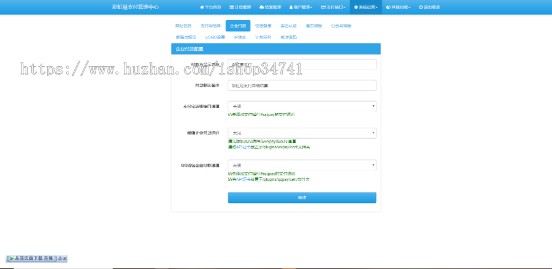Click the blue 修改 submit button

[x=301, y=197]
